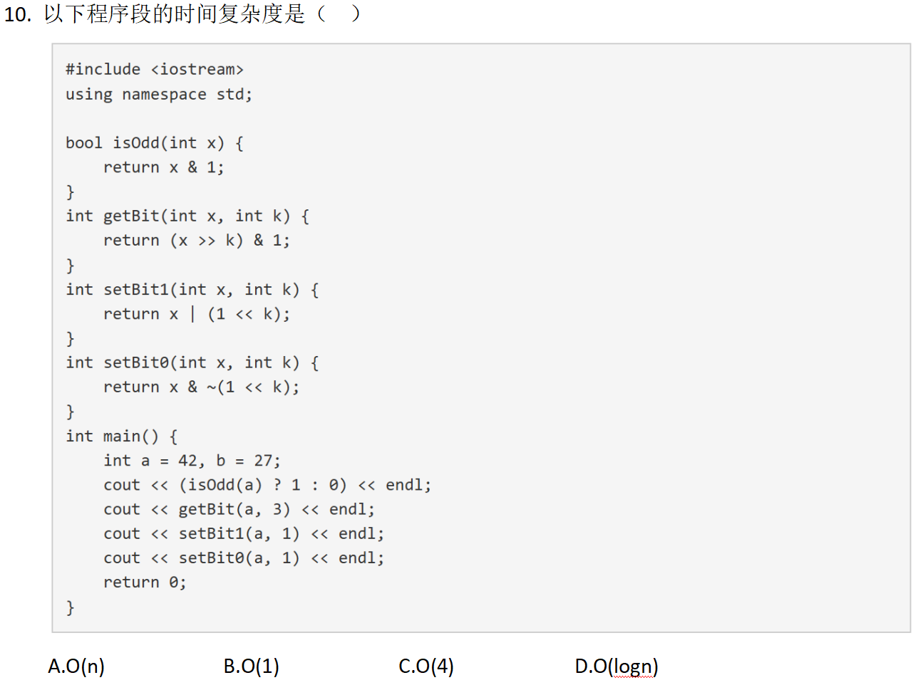Click the cout getBit(a, 3) line

[239, 509]
